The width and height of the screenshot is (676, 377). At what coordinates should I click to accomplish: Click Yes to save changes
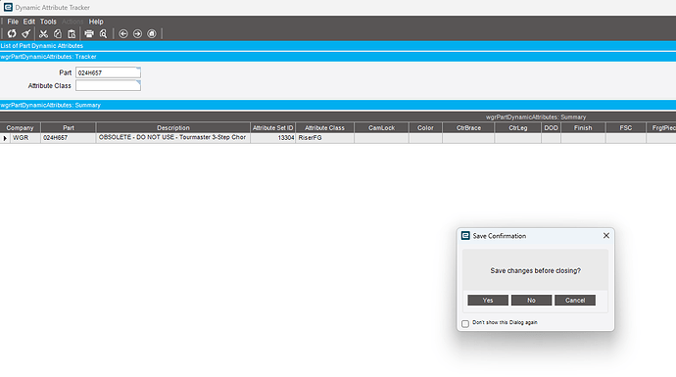(x=488, y=301)
